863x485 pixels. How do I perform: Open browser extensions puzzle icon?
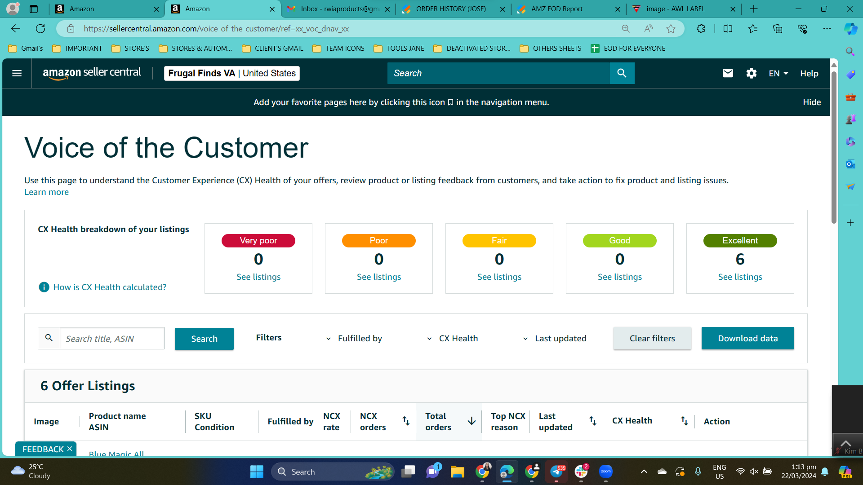[x=701, y=29]
